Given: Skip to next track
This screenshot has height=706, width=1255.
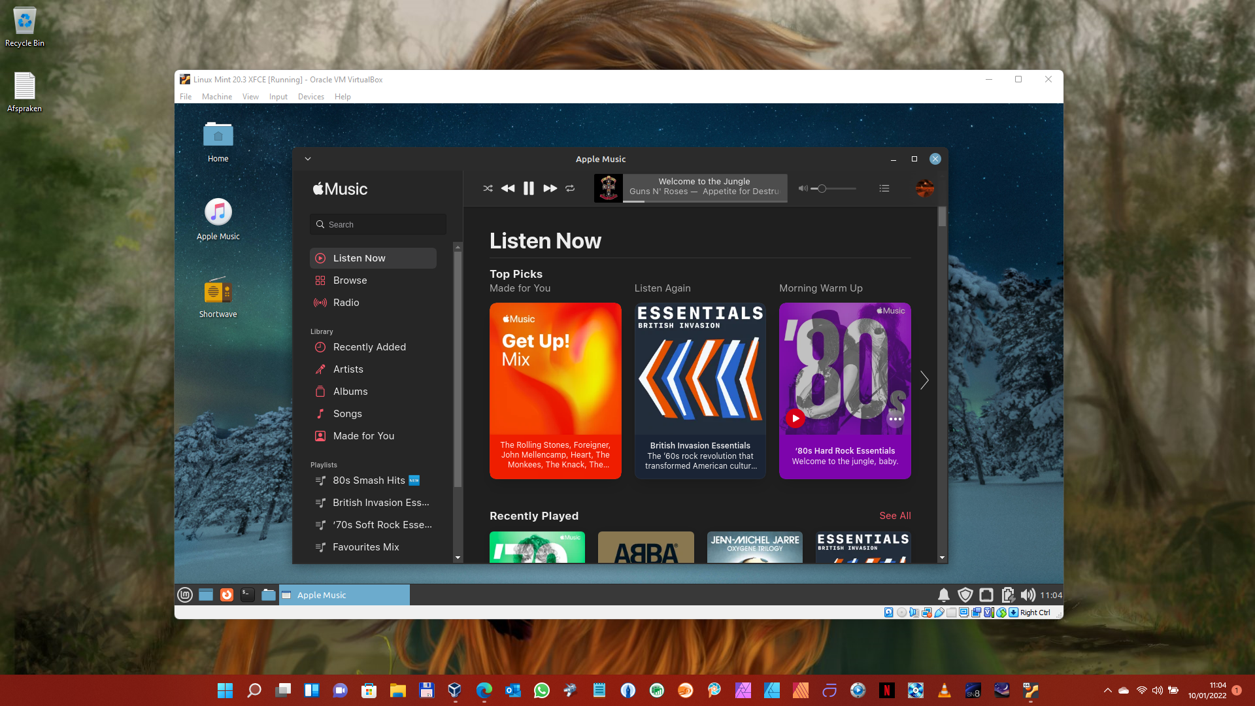Looking at the screenshot, I should [x=550, y=188].
